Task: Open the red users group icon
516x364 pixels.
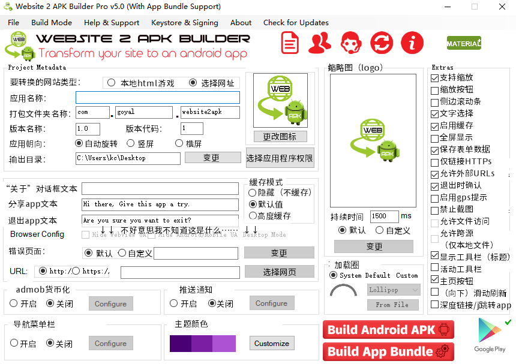Action: [320, 43]
